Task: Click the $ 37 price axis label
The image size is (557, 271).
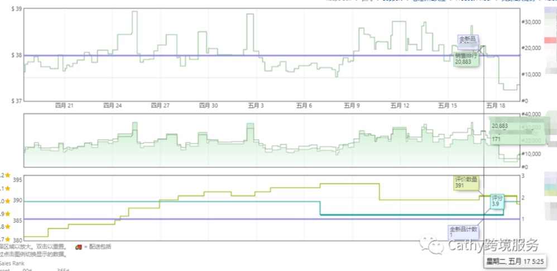Action: (x=17, y=101)
